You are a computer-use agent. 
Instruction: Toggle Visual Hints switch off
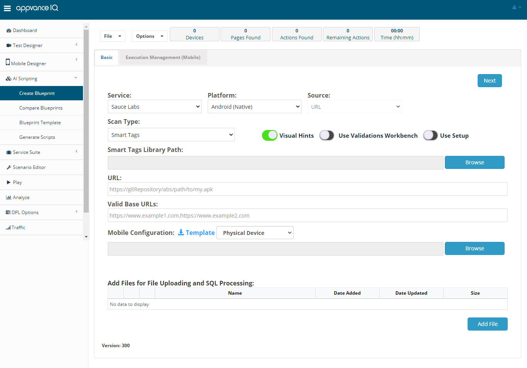point(270,135)
